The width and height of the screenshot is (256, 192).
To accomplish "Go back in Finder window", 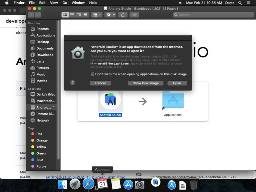I will tap(31, 15).
